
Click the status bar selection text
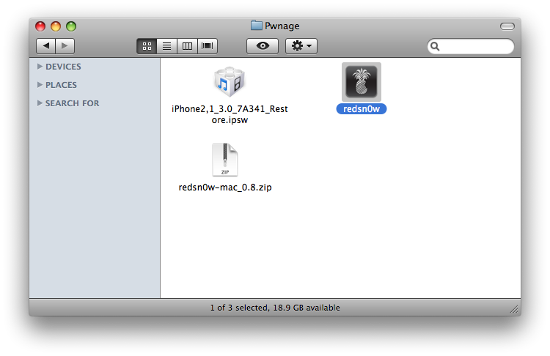[275, 308]
